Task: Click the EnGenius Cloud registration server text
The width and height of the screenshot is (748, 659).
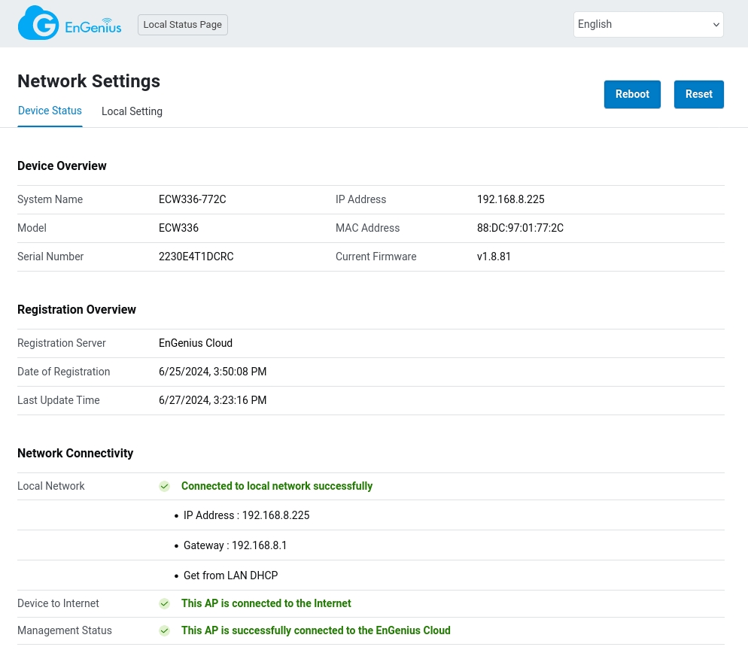Action: [x=196, y=344]
